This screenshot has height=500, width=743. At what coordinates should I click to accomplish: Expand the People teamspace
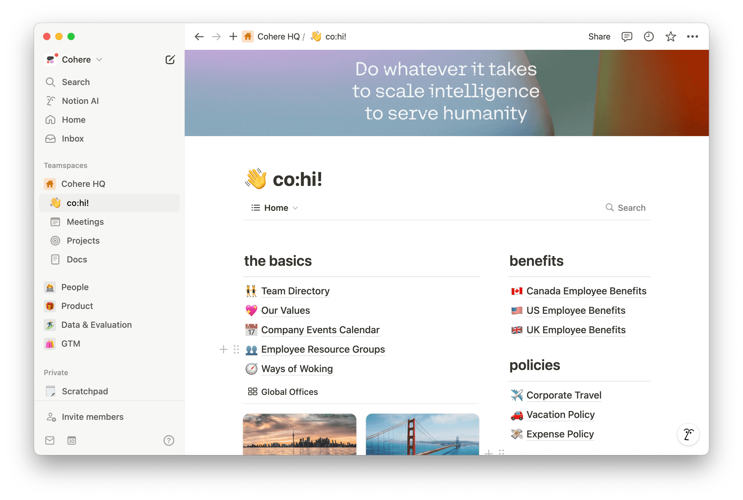[x=75, y=287]
